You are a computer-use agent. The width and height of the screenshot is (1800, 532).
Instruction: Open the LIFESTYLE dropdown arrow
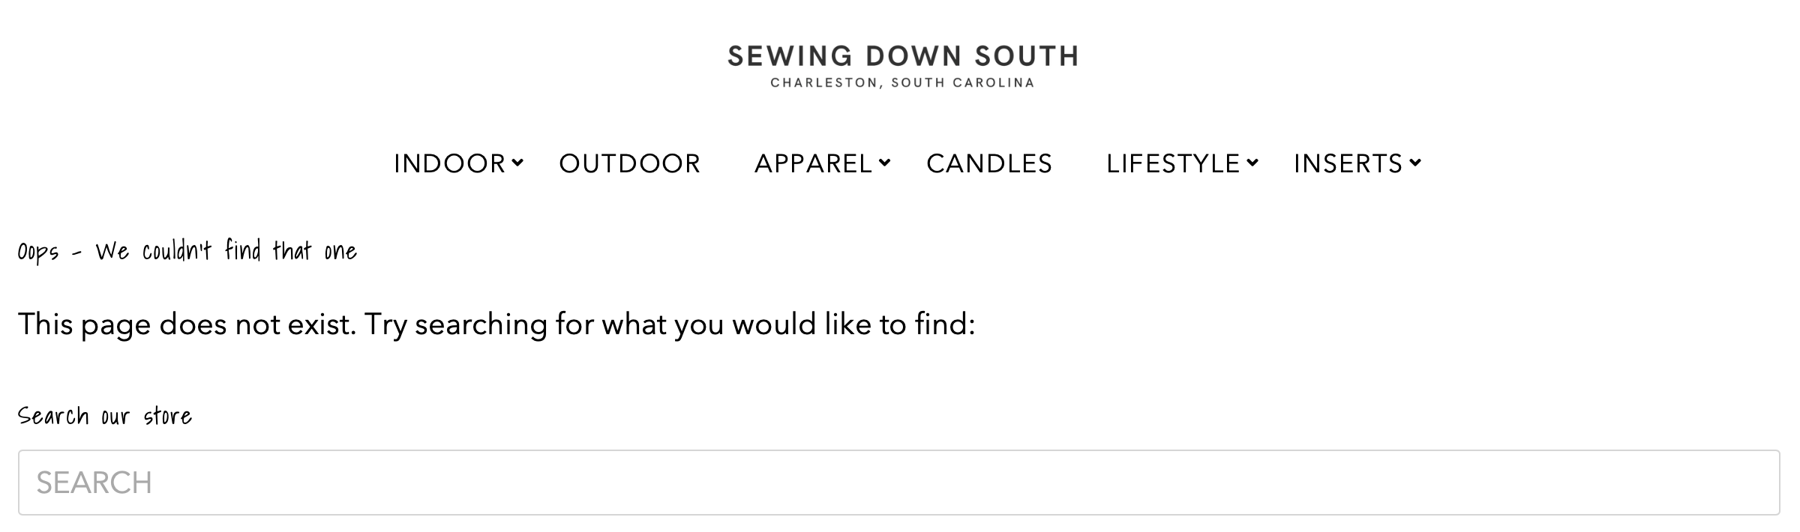tap(1252, 163)
